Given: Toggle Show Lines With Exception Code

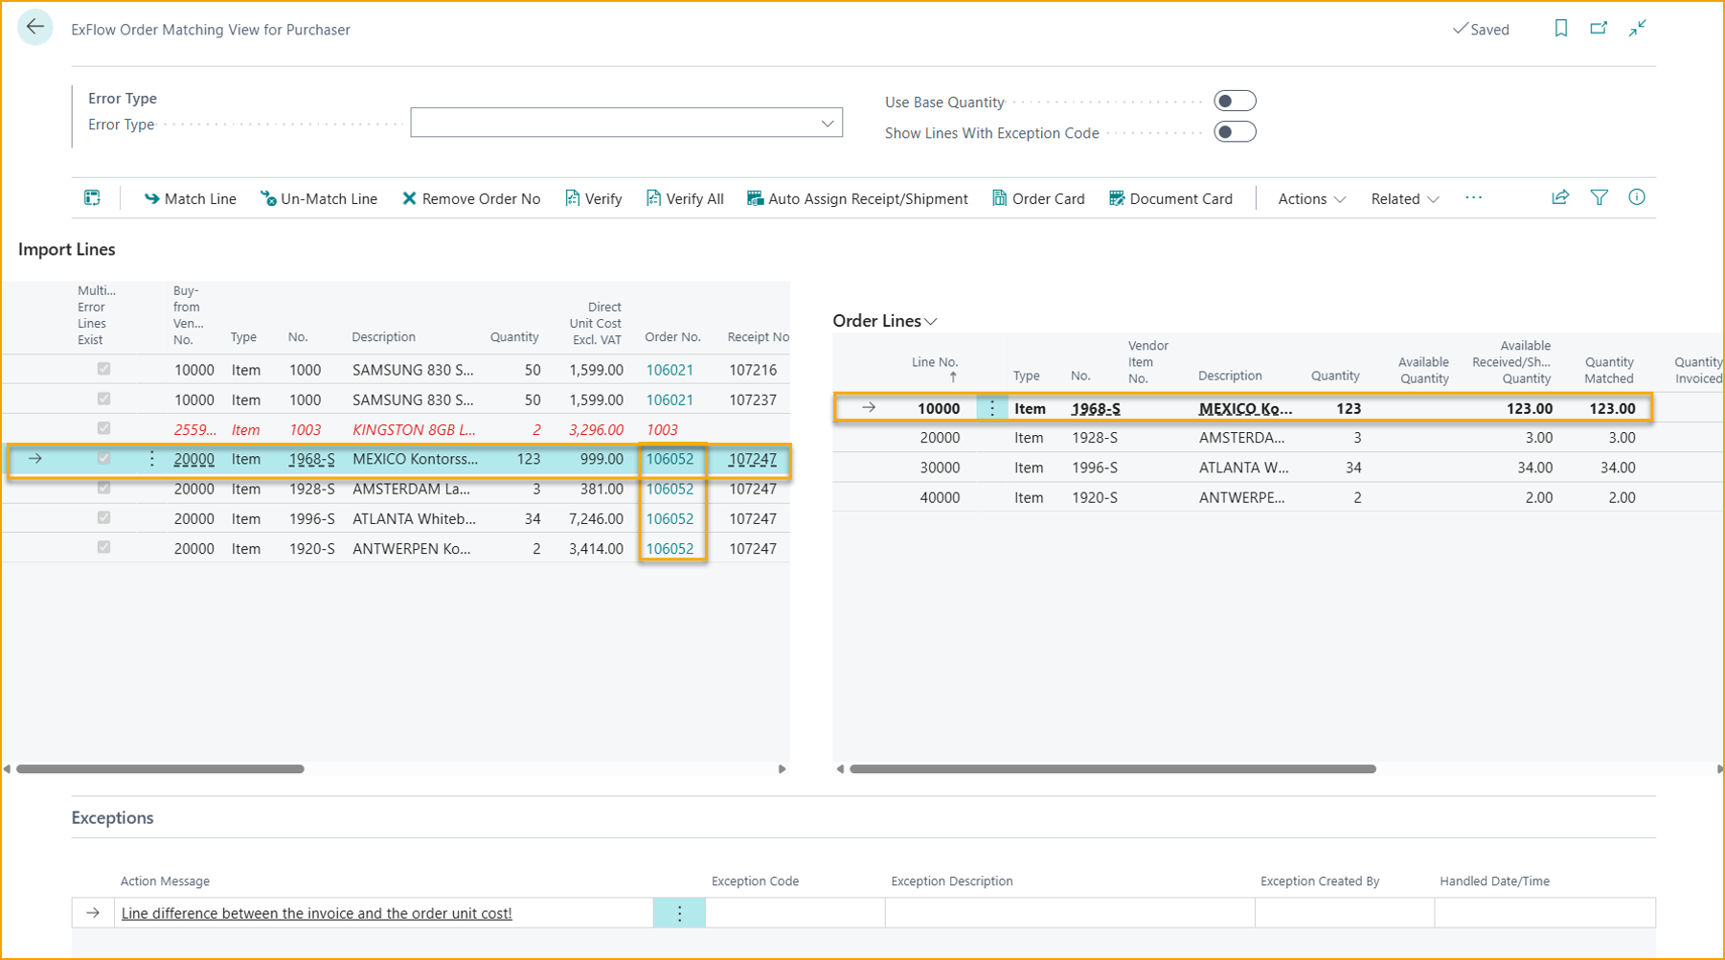Looking at the screenshot, I should click(x=1234, y=132).
